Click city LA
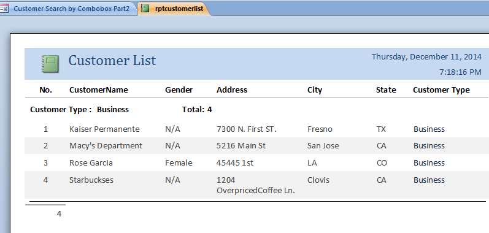Screen dimensions: 489x233 (312, 163)
